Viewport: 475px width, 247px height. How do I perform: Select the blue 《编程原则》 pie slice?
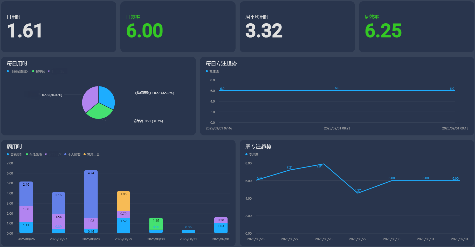pos(106,96)
